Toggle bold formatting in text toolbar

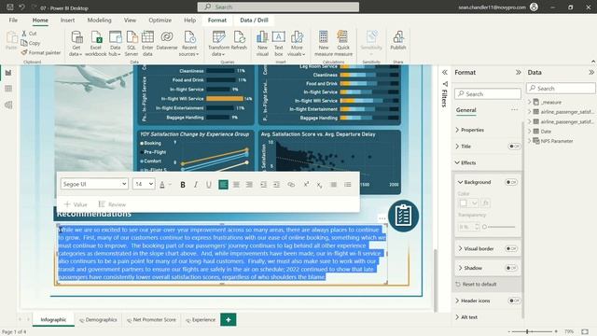click(x=183, y=185)
